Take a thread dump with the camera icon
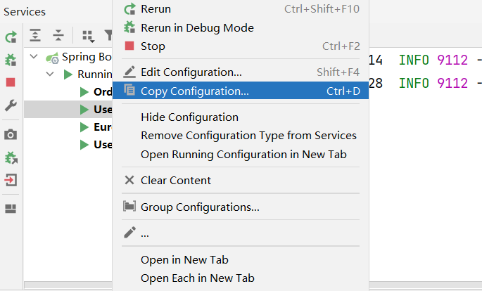This screenshot has height=291, width=482. 11,134
